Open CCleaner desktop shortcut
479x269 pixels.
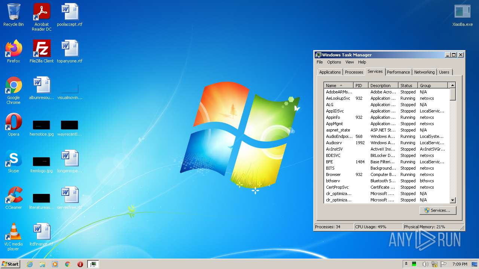pos(13,198)
